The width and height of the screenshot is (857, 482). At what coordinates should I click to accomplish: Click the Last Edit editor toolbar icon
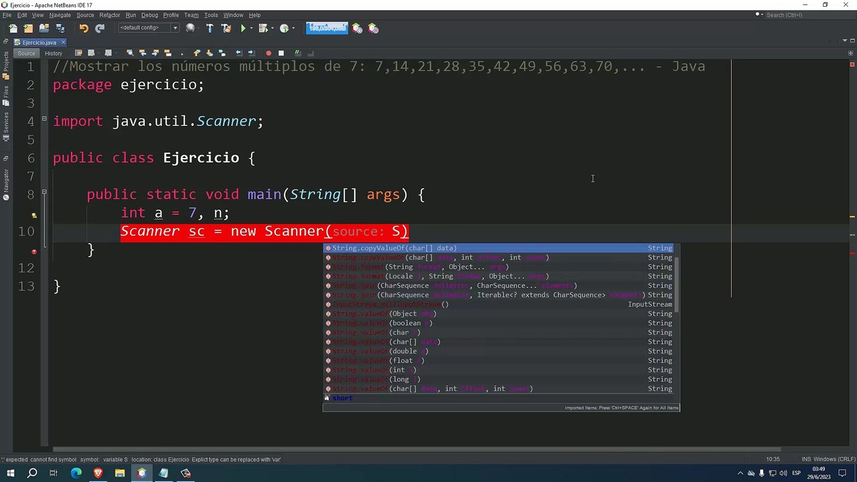point(78,53)
